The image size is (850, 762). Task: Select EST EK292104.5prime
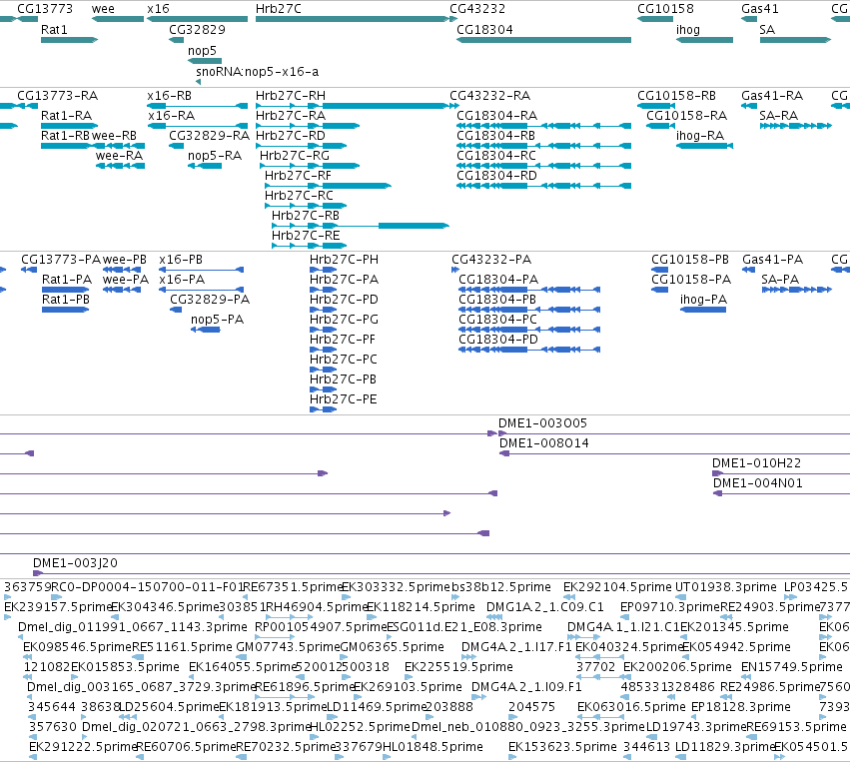617,587
